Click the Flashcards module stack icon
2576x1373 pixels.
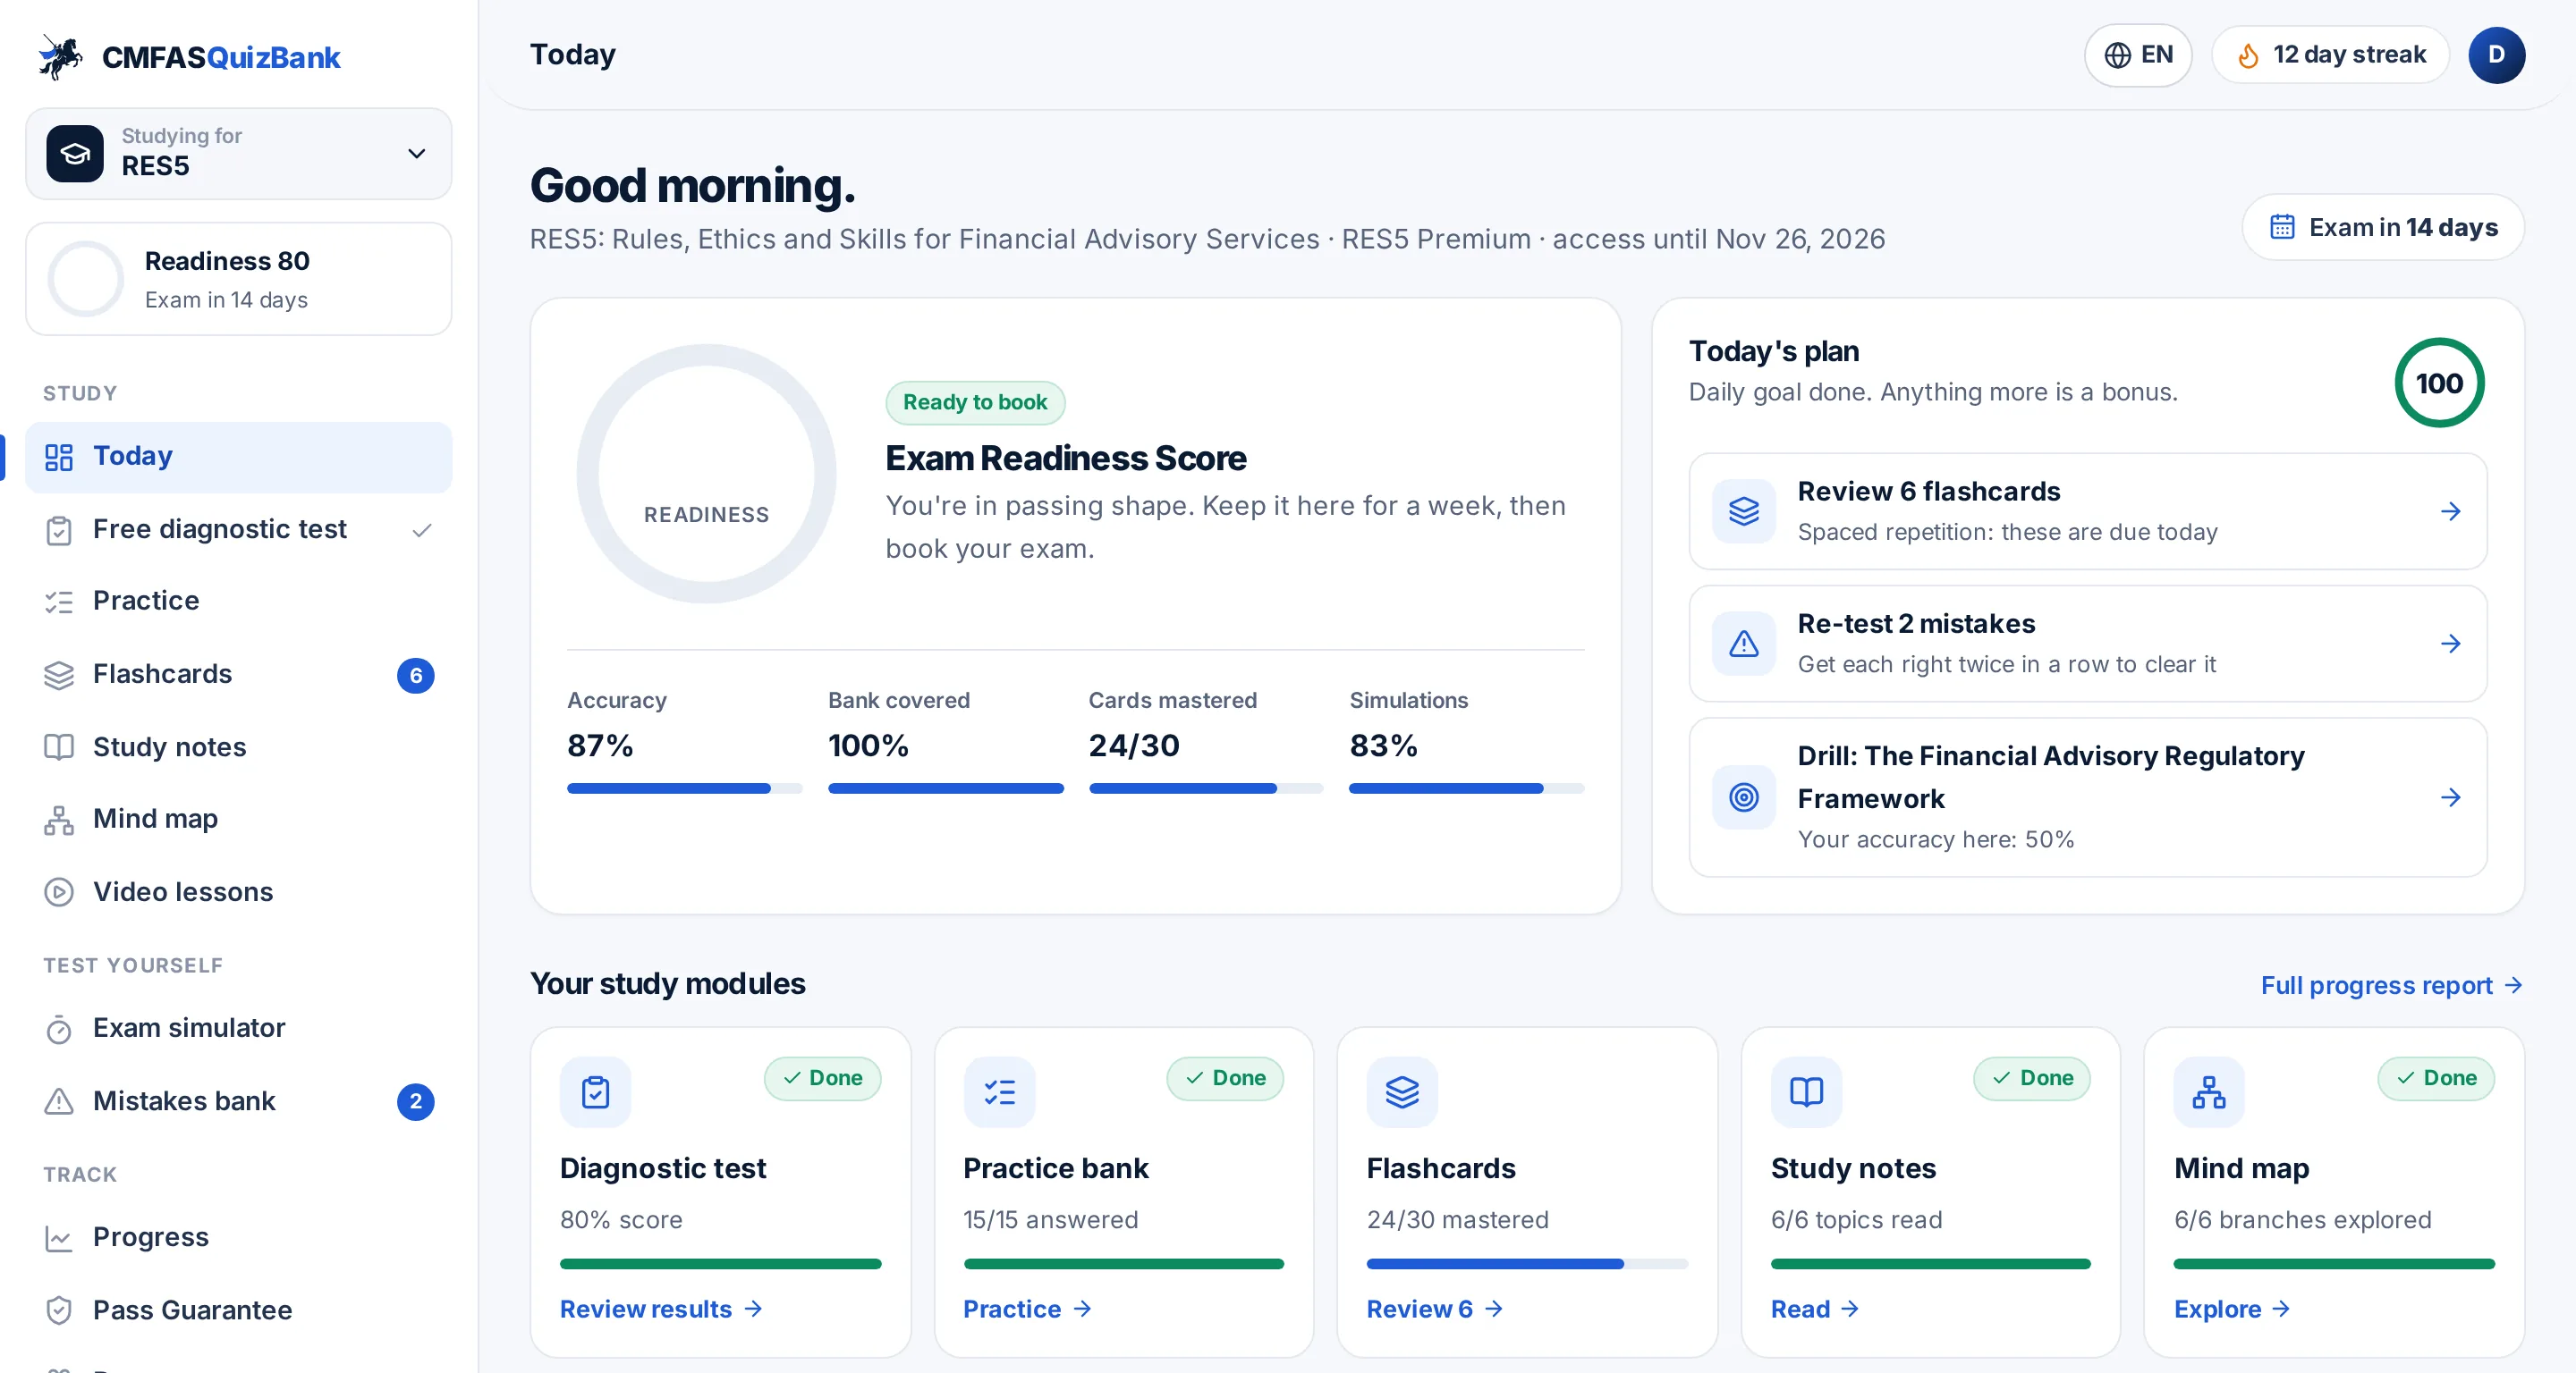click(1402, 1092)
